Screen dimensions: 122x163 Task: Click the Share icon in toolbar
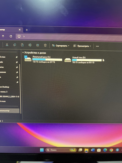38,45
